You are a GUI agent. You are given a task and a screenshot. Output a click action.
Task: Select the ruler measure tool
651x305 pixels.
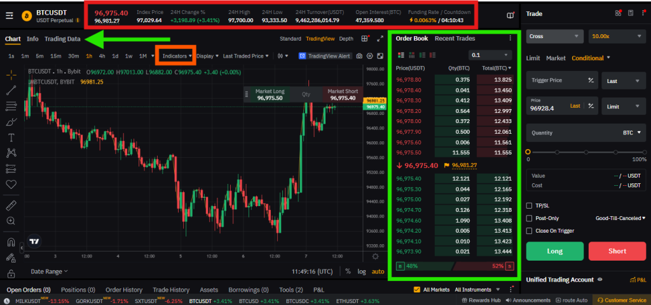click(x=11, y=205)
